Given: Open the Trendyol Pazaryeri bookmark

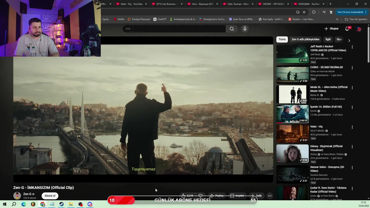Looking at the screenshot, I should 139,19.
